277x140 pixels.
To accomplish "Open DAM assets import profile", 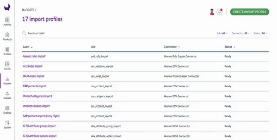I will (33, 76).
